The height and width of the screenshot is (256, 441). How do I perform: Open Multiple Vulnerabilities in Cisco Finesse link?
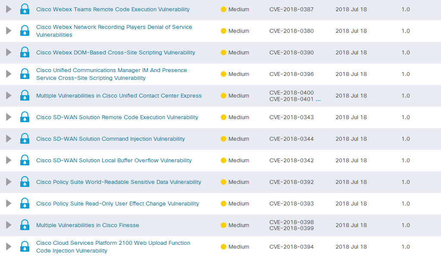point(88,225)
